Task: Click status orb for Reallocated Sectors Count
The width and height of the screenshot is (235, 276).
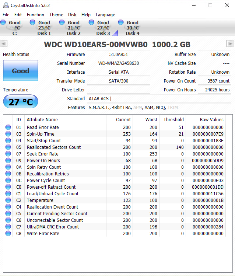Action: 8,147
